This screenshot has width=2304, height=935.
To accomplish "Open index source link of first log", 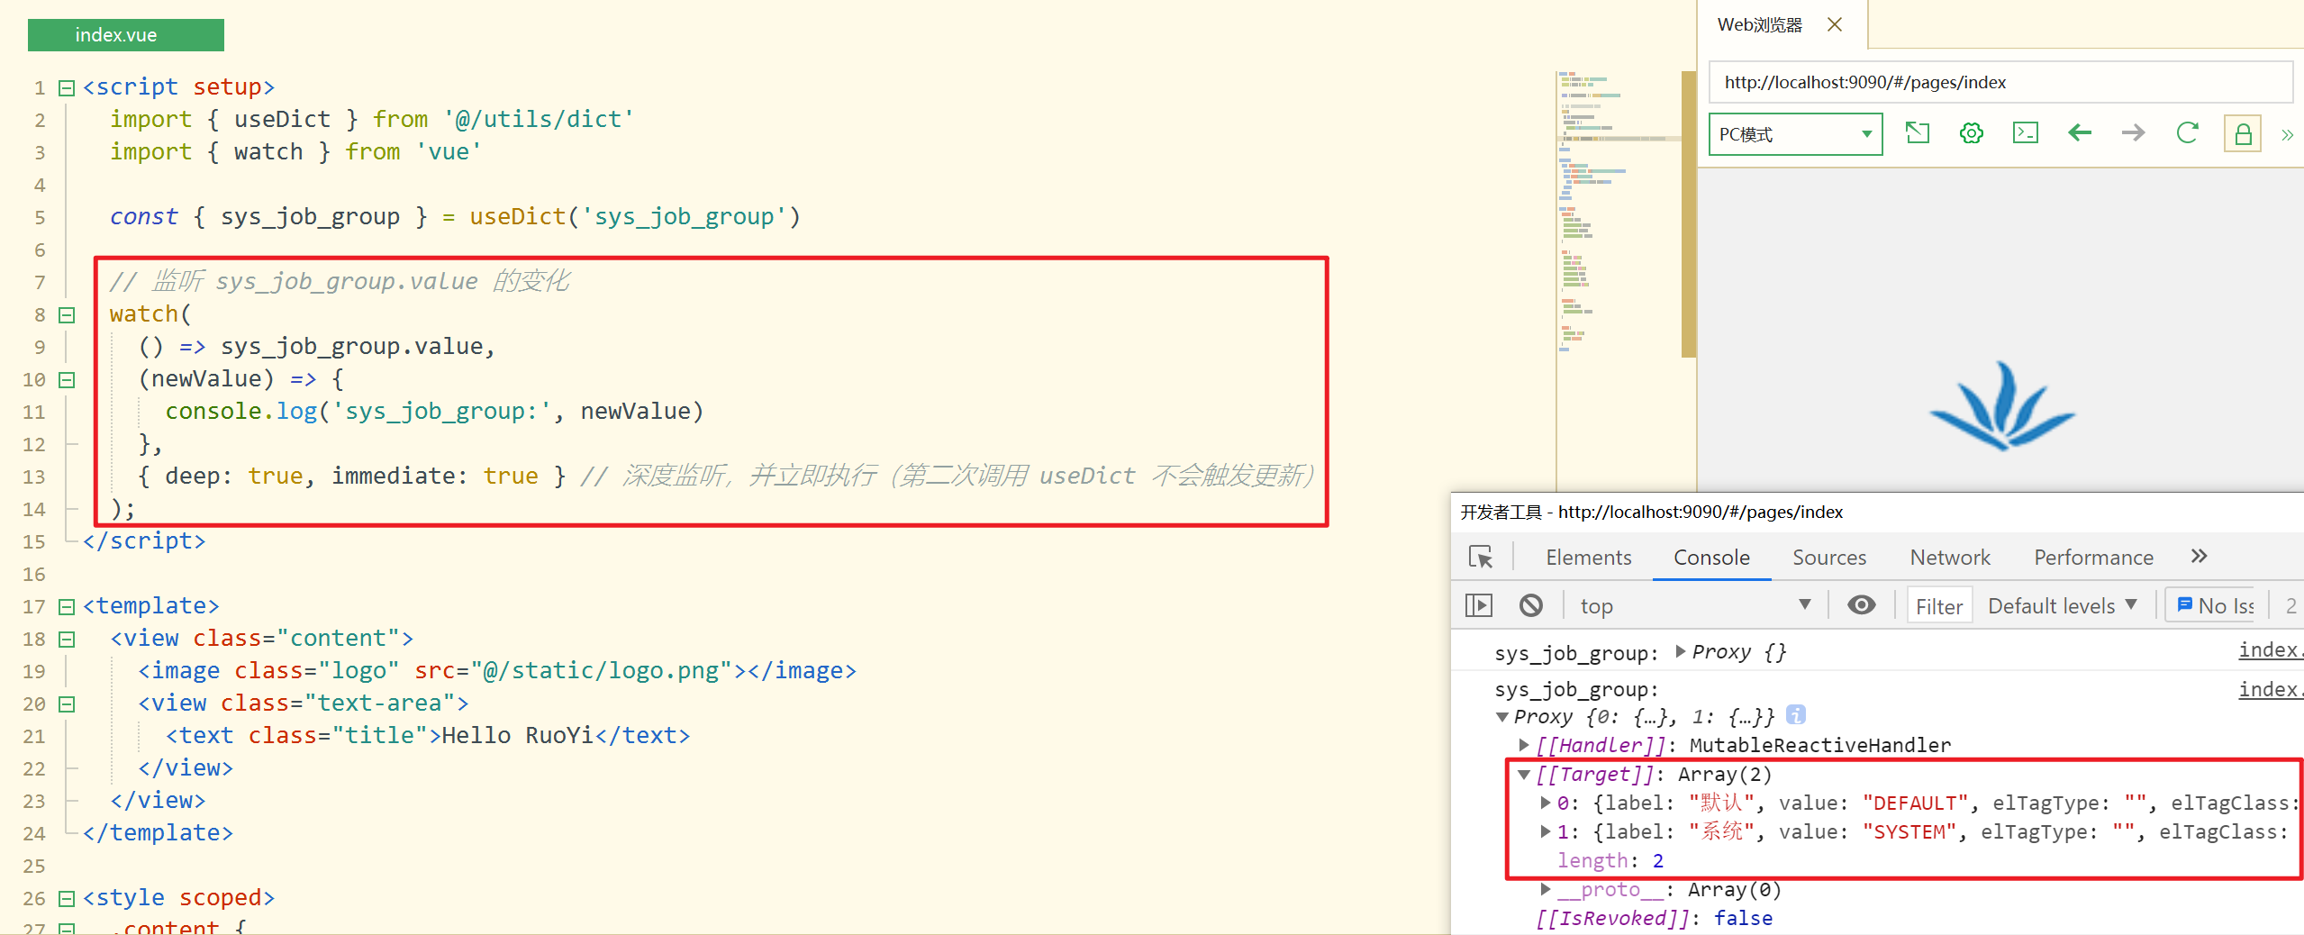I will point(2271,649).
